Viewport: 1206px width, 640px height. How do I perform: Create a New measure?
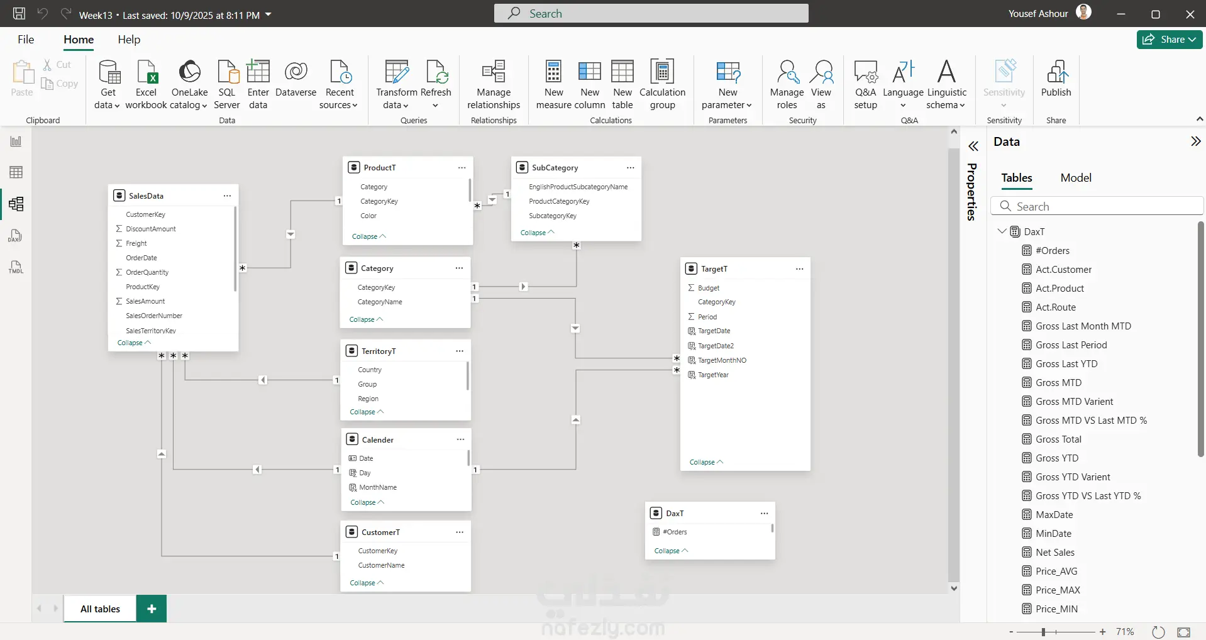point(553,85)
